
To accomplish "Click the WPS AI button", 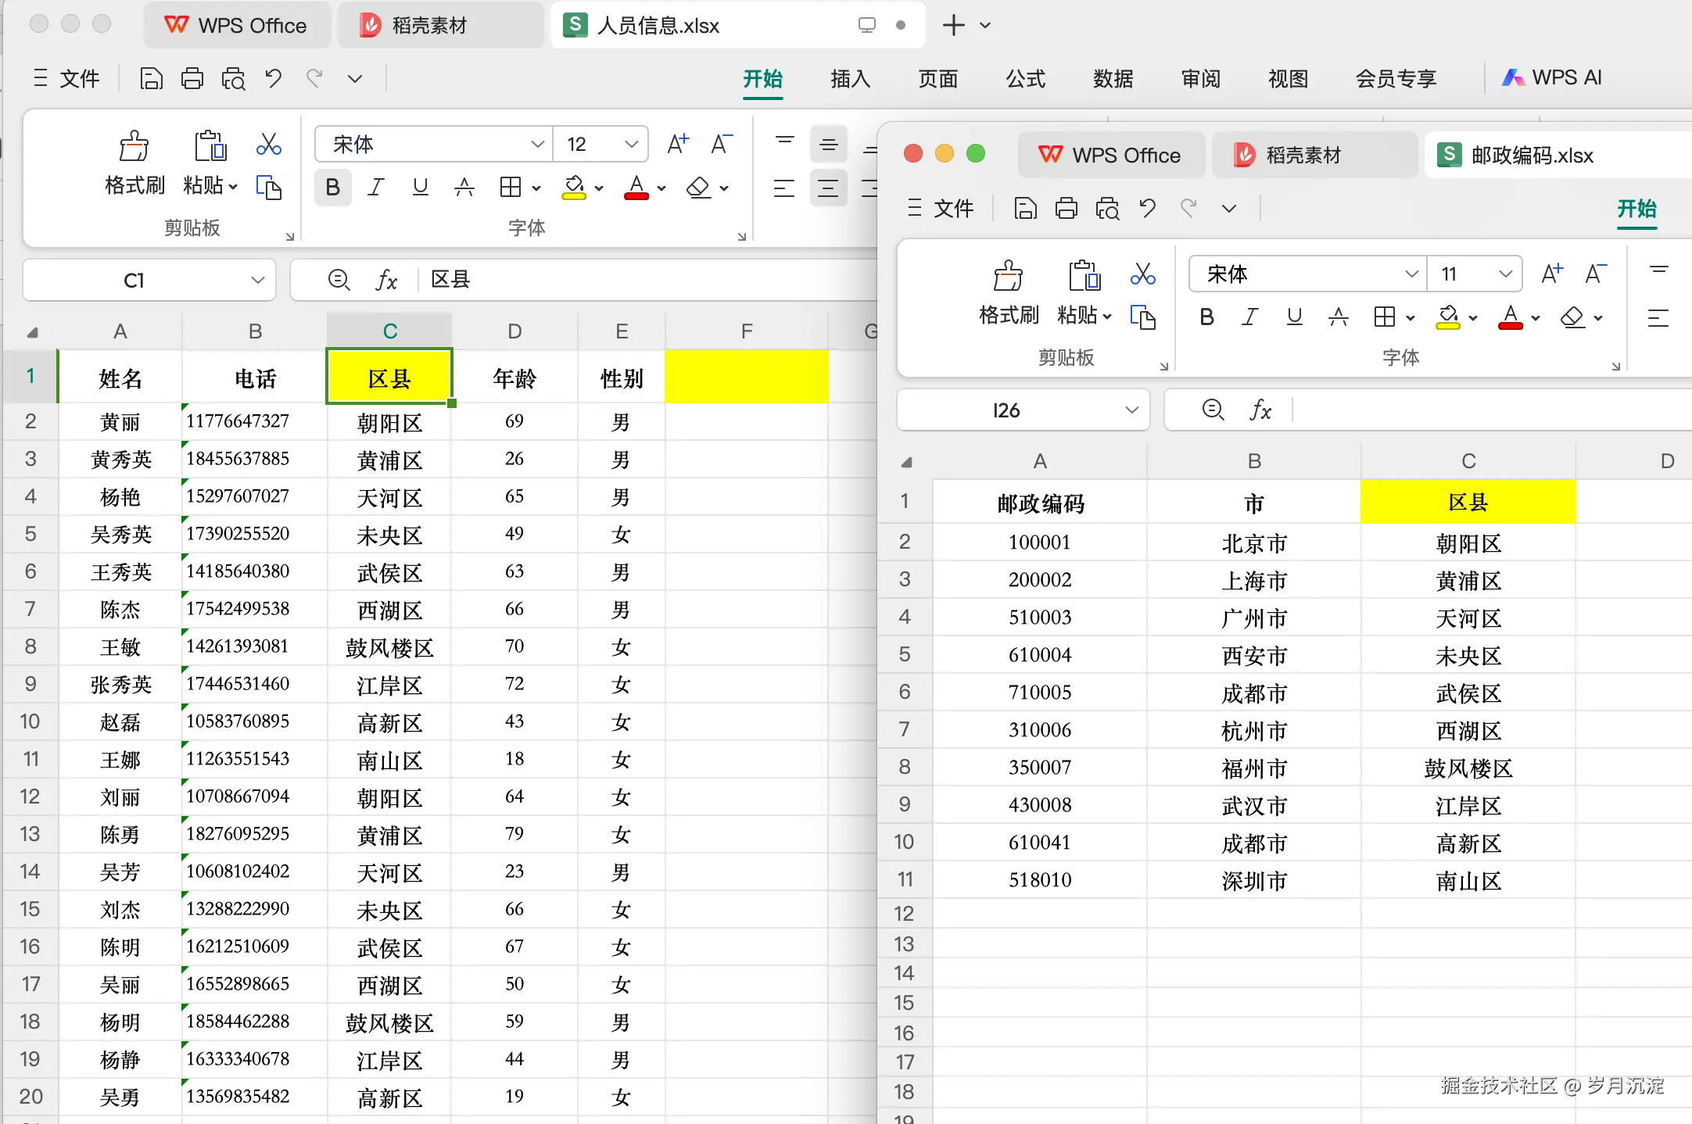I will 1552,78.
